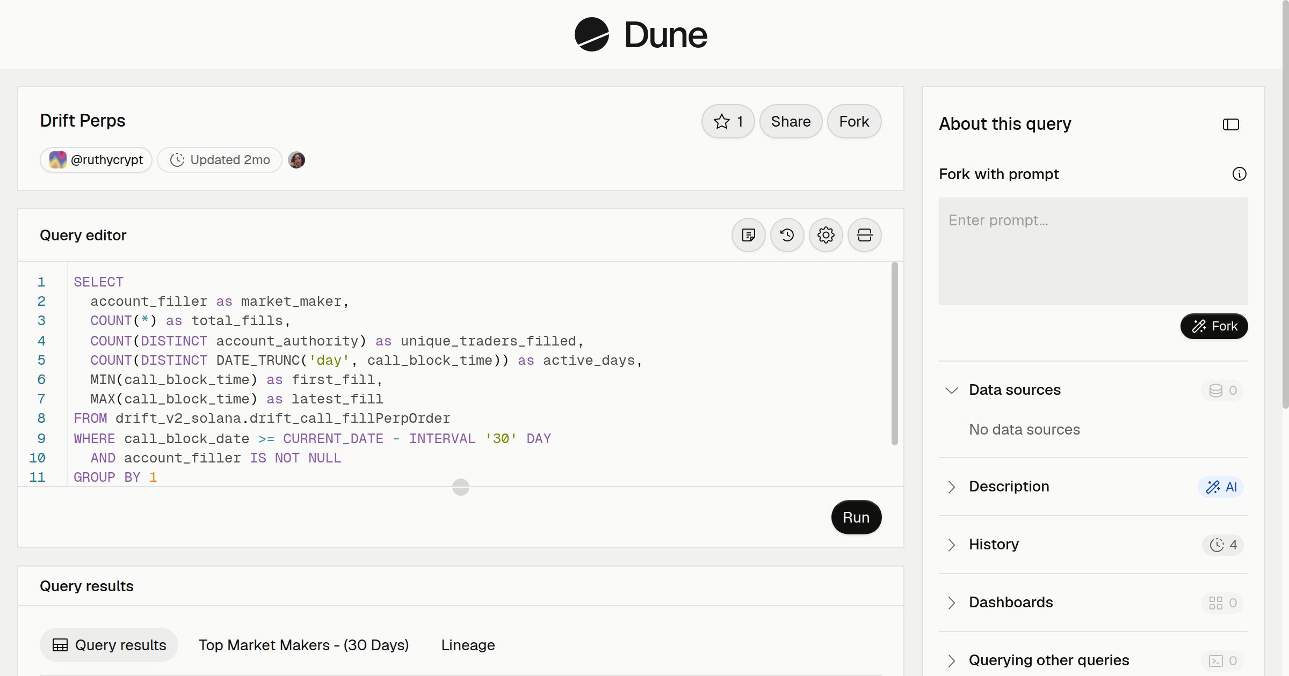Click the query editor vertical scrollbar
The image size is (1289, 676).
pyautogui.click(x=894, y=354)
